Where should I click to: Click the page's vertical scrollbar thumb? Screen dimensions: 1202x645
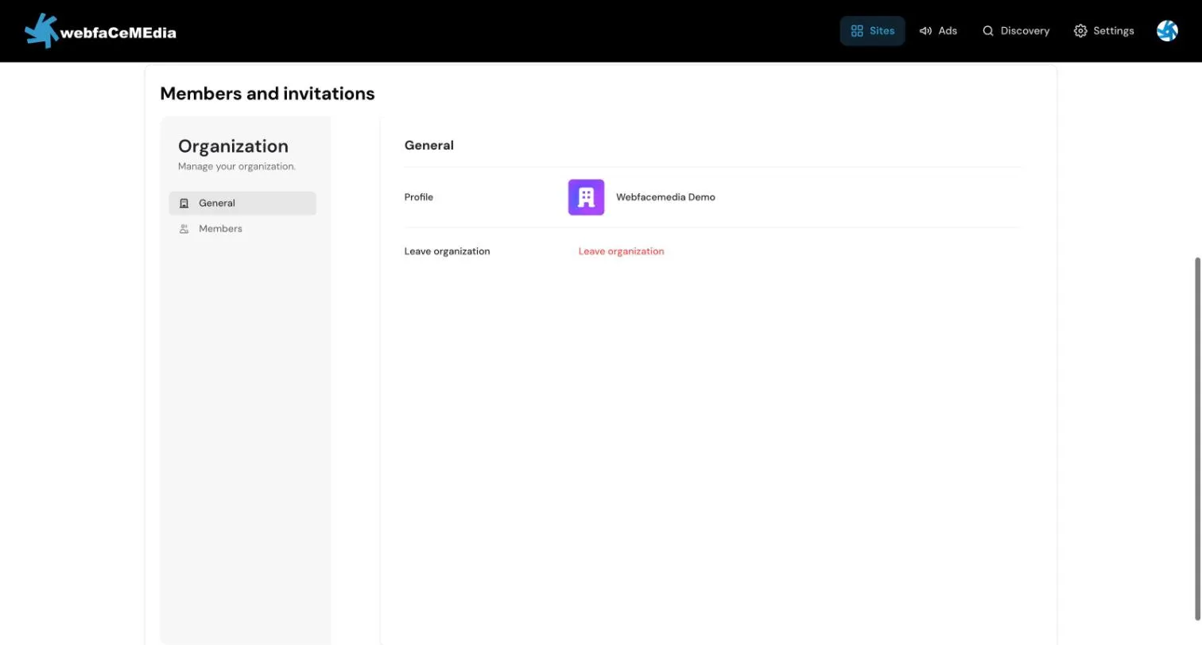coord(1197,438)
